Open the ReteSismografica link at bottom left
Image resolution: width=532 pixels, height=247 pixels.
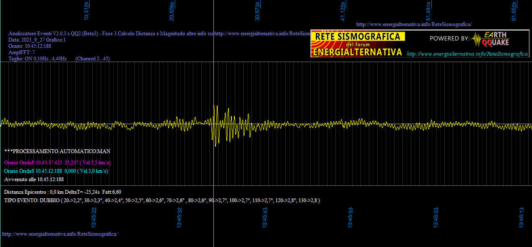click(60, 234)
